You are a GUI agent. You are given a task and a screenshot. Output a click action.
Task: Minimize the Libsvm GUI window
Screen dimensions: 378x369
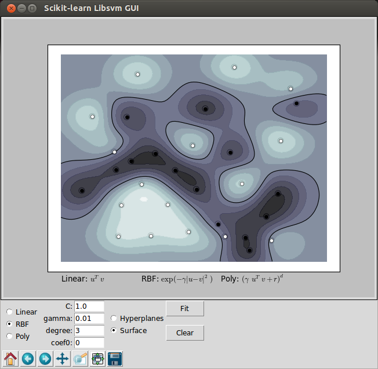pyautogui.click(x=21, y=9)
